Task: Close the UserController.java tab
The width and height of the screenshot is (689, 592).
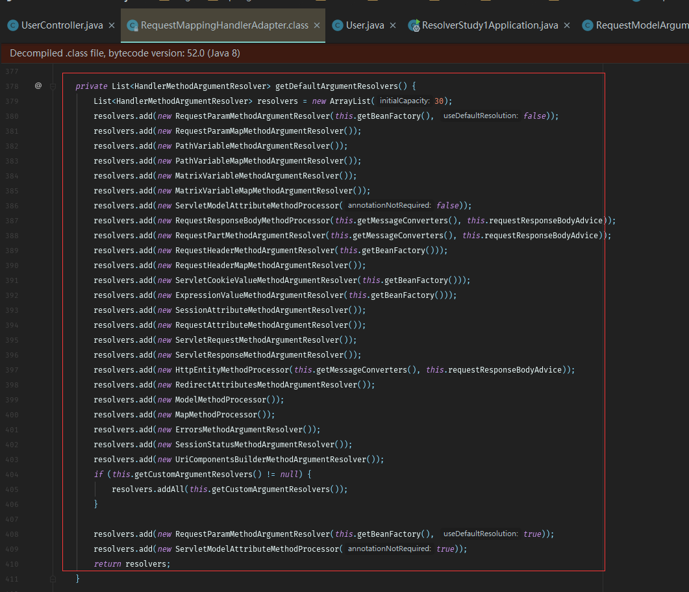Action: point(112,25)
